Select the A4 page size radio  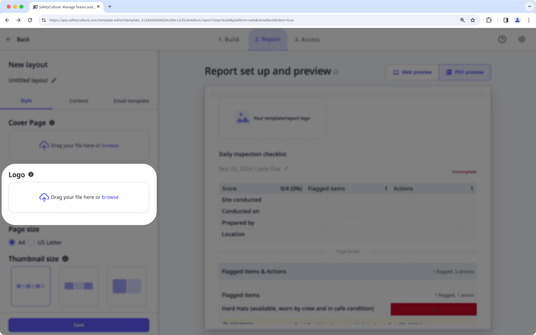tap(12, 242)
